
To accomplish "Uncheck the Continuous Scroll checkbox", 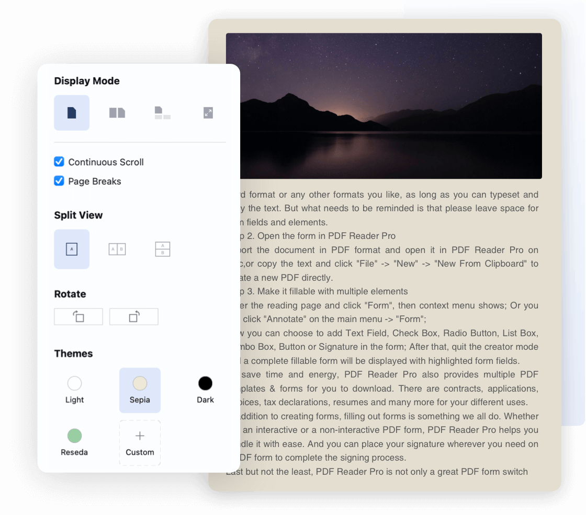I will click(x=59, y=162).
